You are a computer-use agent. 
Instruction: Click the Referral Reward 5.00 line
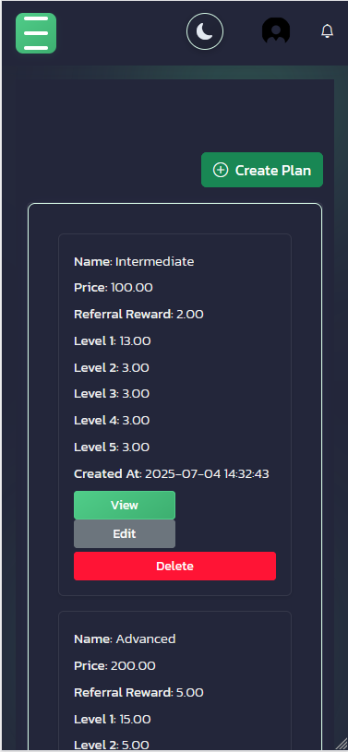(138, 693)
